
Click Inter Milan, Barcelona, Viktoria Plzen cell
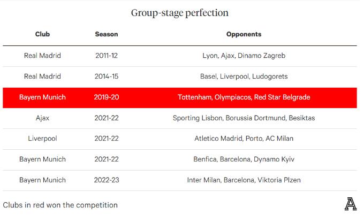(244, 180)
